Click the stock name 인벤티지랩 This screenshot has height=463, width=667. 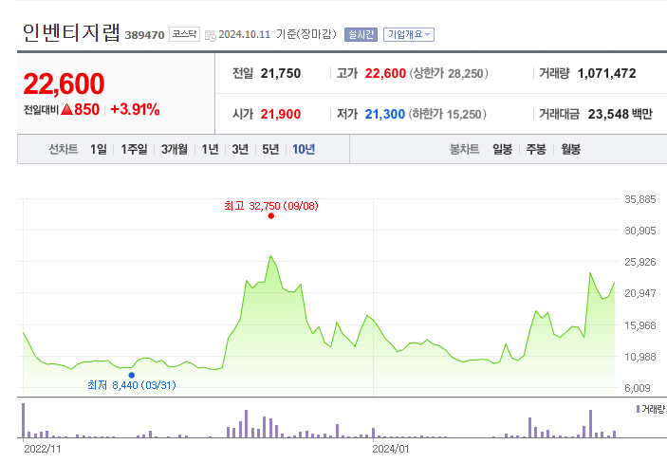pyautogui.click(x=71, y=33)
